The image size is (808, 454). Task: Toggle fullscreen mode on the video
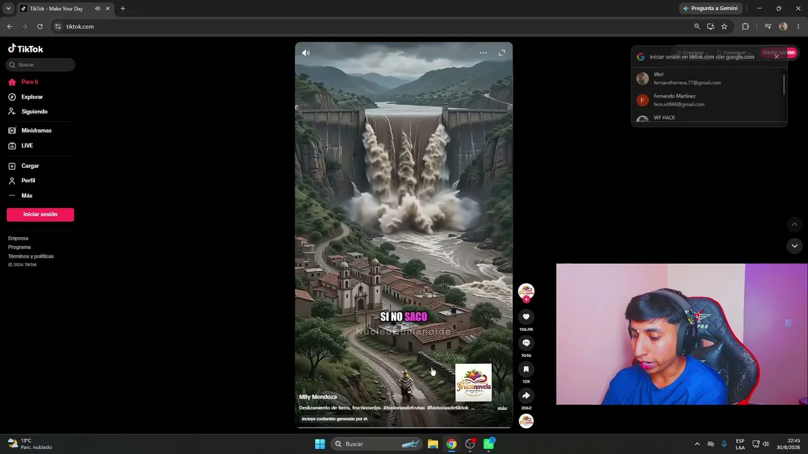click(x=502, y=53)
